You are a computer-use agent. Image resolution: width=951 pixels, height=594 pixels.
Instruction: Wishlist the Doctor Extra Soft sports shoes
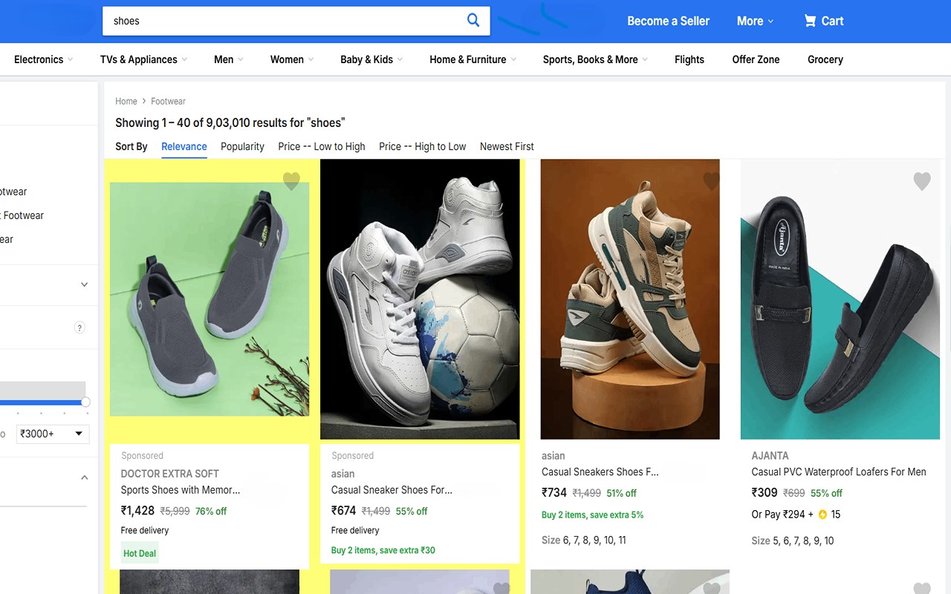291,180
